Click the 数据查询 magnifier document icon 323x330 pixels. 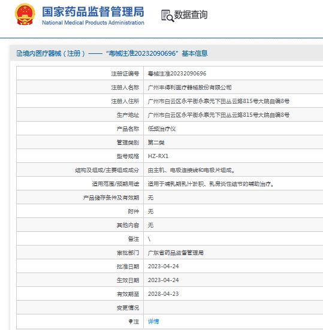(167, 16)
